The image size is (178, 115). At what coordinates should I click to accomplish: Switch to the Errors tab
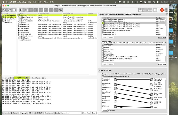click(x=7, y=78)
